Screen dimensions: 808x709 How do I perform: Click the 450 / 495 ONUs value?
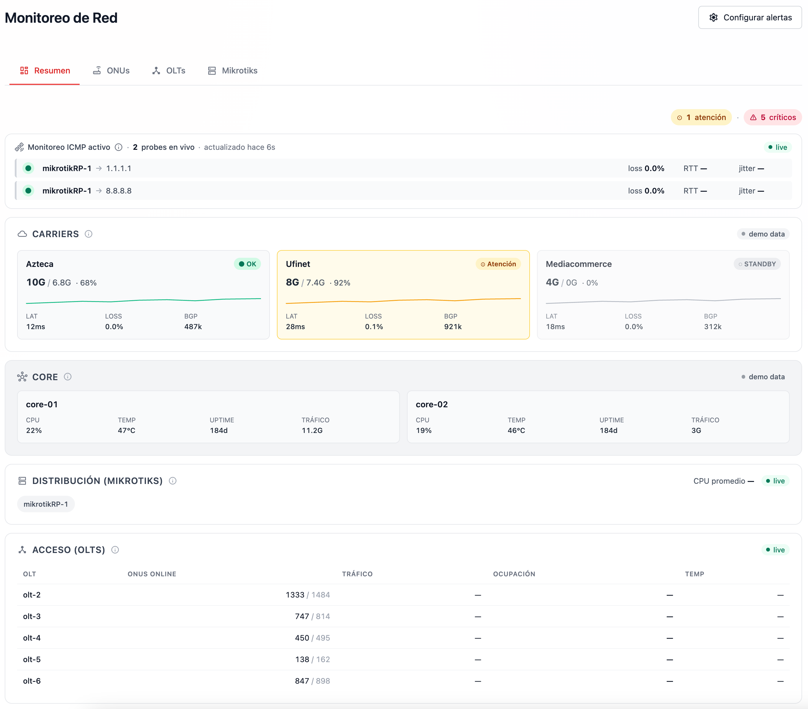(x=312, y=638)
